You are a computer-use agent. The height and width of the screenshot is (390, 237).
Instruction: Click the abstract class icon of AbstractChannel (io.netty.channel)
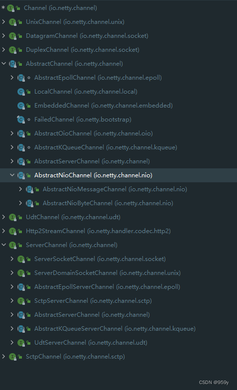point(12,64)
